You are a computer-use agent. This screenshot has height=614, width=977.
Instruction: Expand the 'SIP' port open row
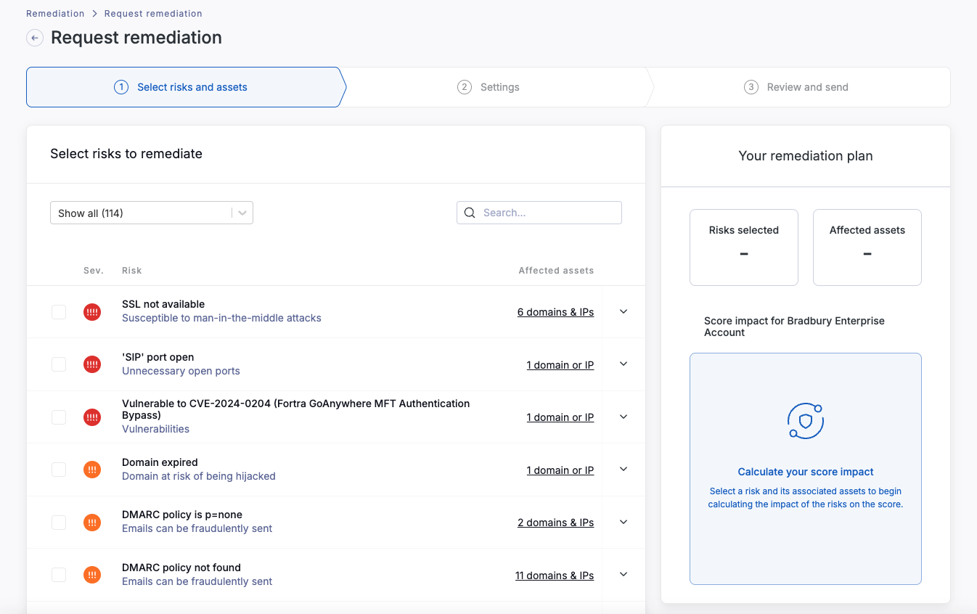(624, 364)
